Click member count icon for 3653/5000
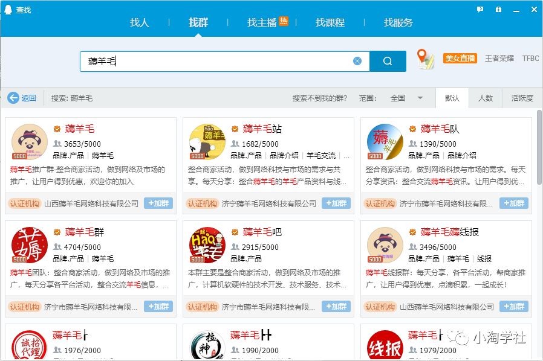Screen dimensions: 543x361 (x=57, y=144)
